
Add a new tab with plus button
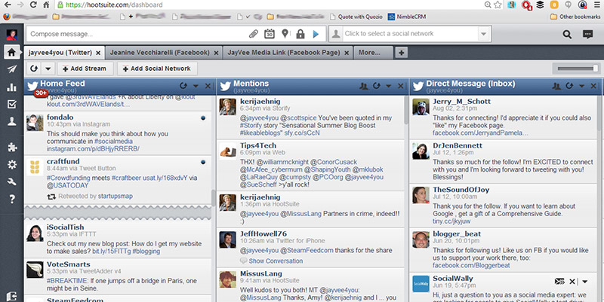(x=402, y=53)
